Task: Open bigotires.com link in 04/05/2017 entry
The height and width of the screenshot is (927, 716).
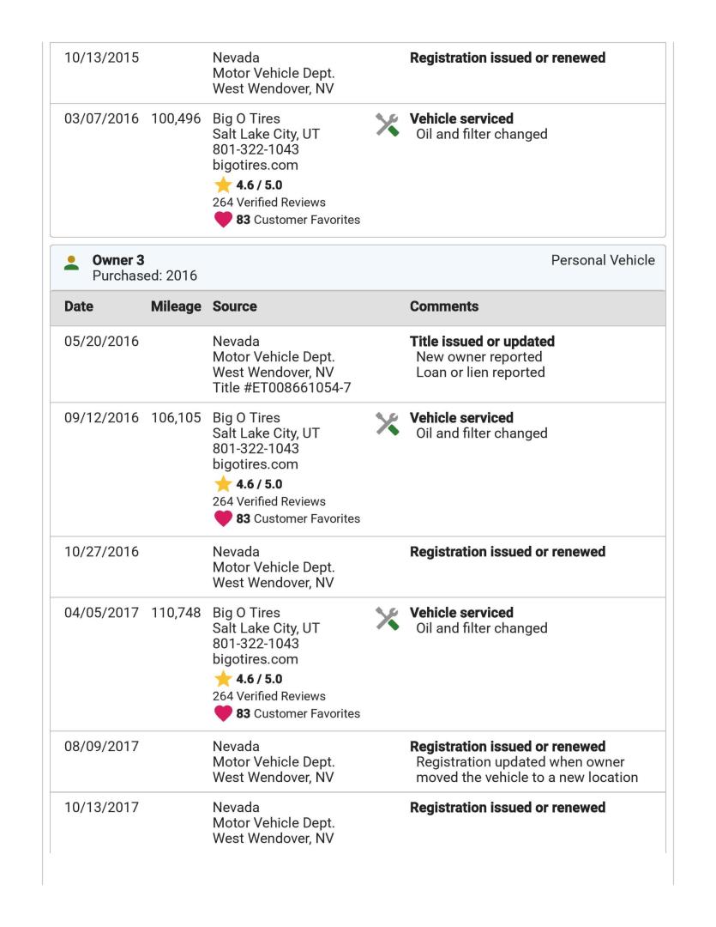Action: pos(255,659)
